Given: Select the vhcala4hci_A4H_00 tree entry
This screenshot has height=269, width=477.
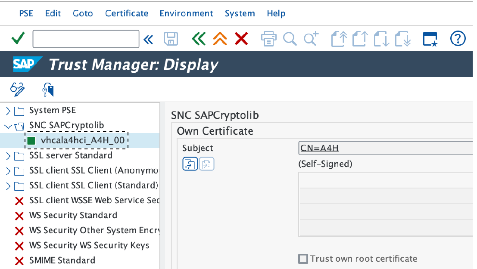Looking at the screenshot, I should point(85,140).
